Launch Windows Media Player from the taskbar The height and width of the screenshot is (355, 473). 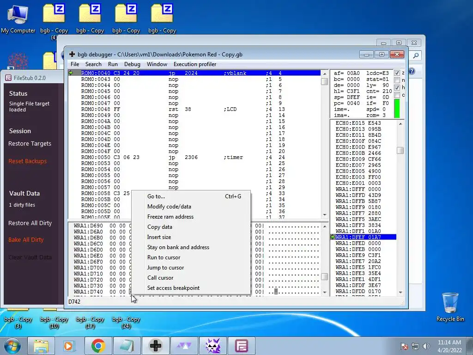[x=69, y=346]
